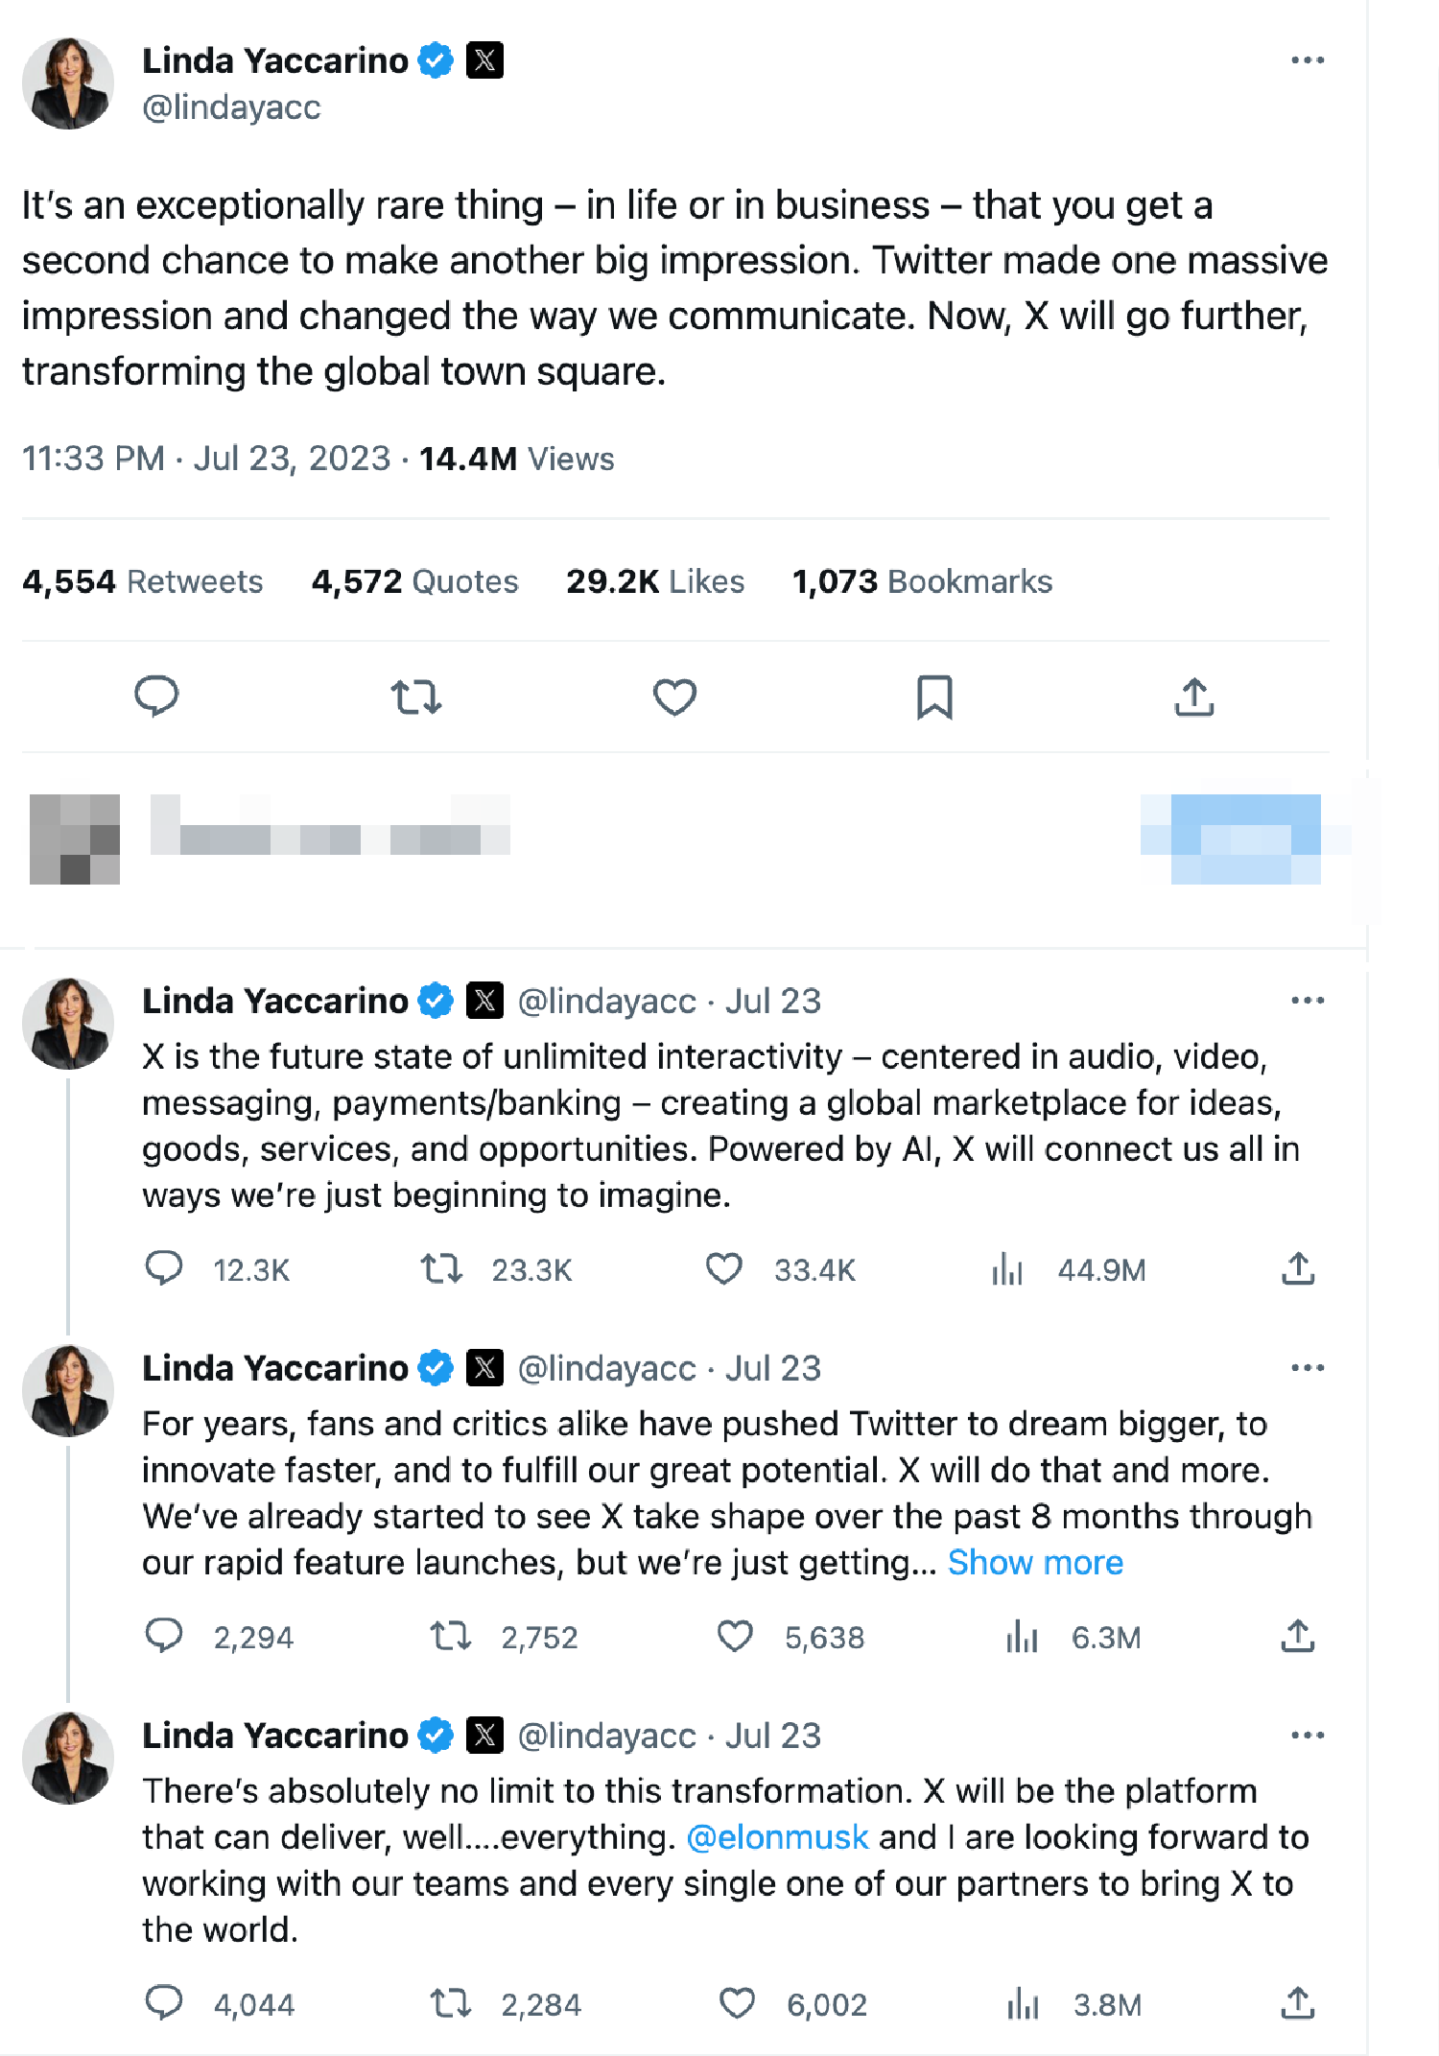The width and height of the screenshot is (1439, 2056).
Task: View the 4,554 Retweets list
Action: pyautogui.click(x=142, y=581)
